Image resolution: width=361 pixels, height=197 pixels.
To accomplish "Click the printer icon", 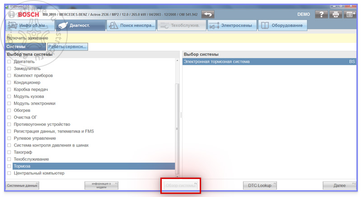I will tap(336, 14).
